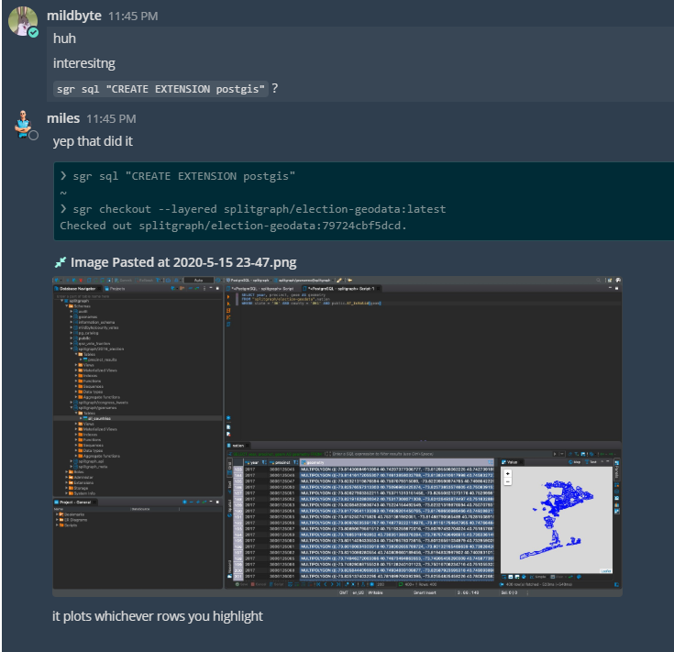Click the 11:45 PM timestamp beside miles

[x=111, y=119]
